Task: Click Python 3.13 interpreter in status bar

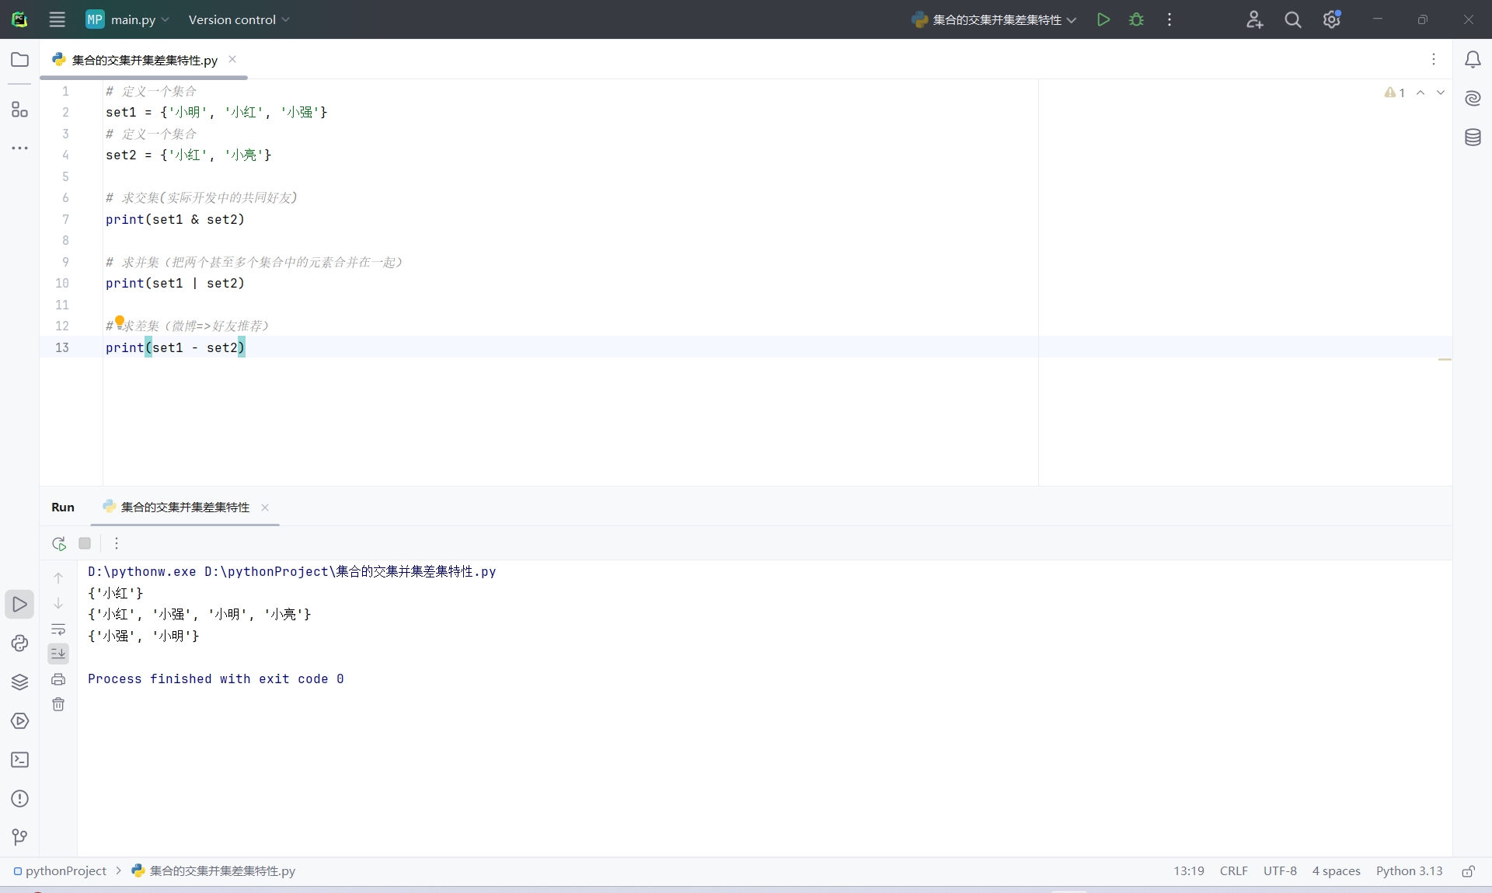Action: [x=1409, y=871]
